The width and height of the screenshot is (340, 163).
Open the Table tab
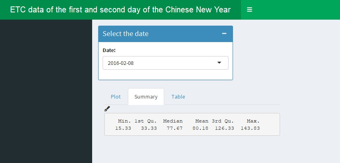(178, 97)
